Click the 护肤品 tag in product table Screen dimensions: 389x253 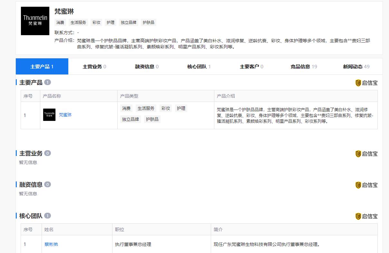[152, 119]
